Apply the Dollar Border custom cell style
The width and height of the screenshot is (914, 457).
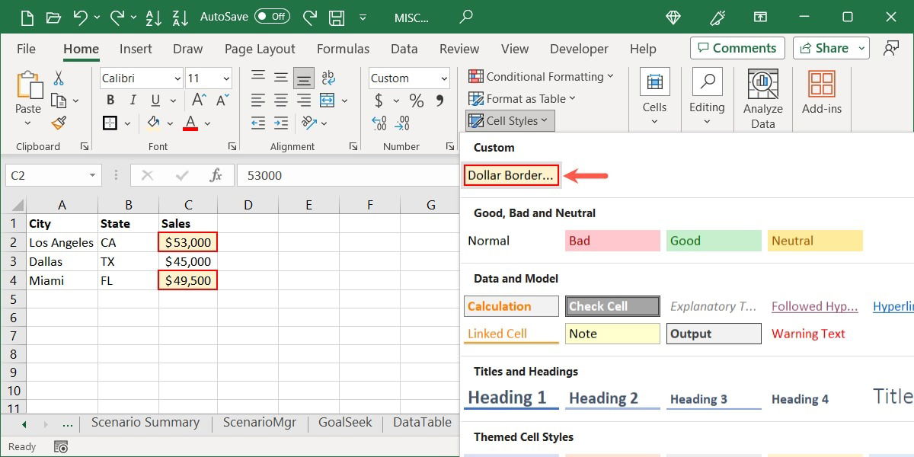[x=510, y=174]
